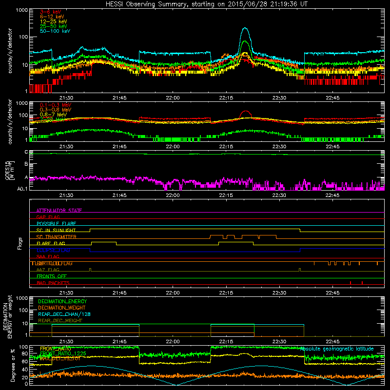
Task: Select the MAX_DET_VS_TOT legend label
Action: point(60,358)
